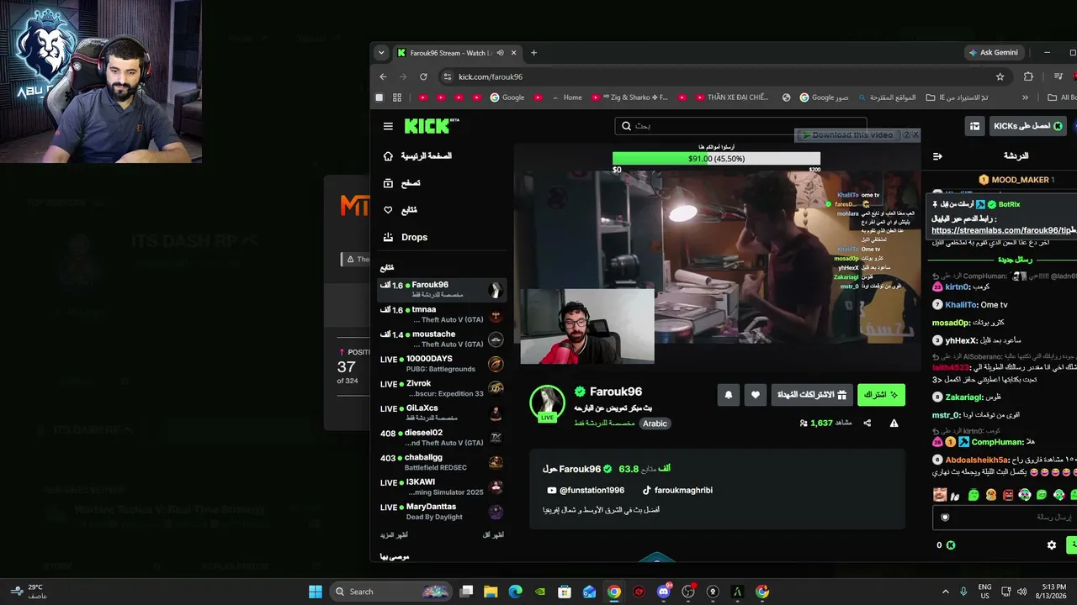Click the address bar showing kick.com/farouk96
This screenshot has width=1077, height=605.
[x=724, y=76]
